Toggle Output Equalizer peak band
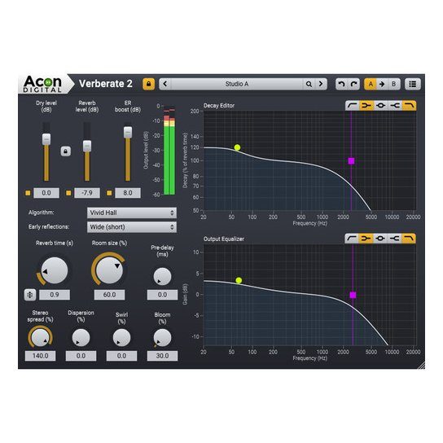The width and height of the screenshot is (443, 443). coord(380,239)
